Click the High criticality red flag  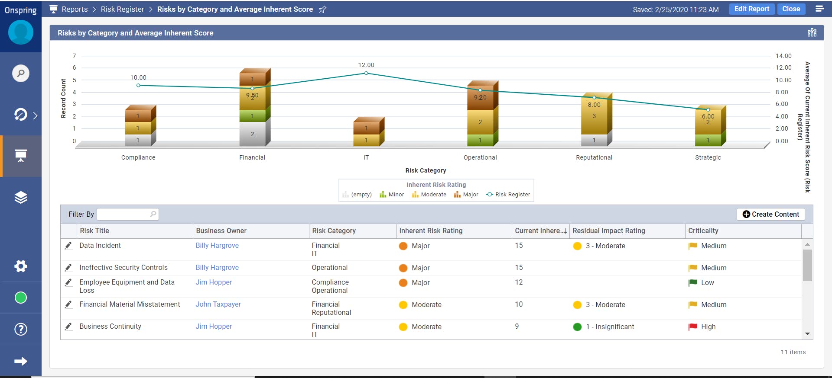pyautogui.click(x=693, y=327)
